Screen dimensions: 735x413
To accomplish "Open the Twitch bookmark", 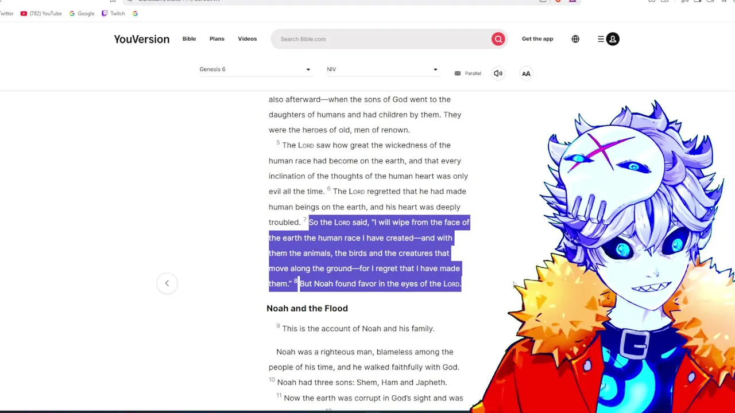I will click(x=113, y=13).
